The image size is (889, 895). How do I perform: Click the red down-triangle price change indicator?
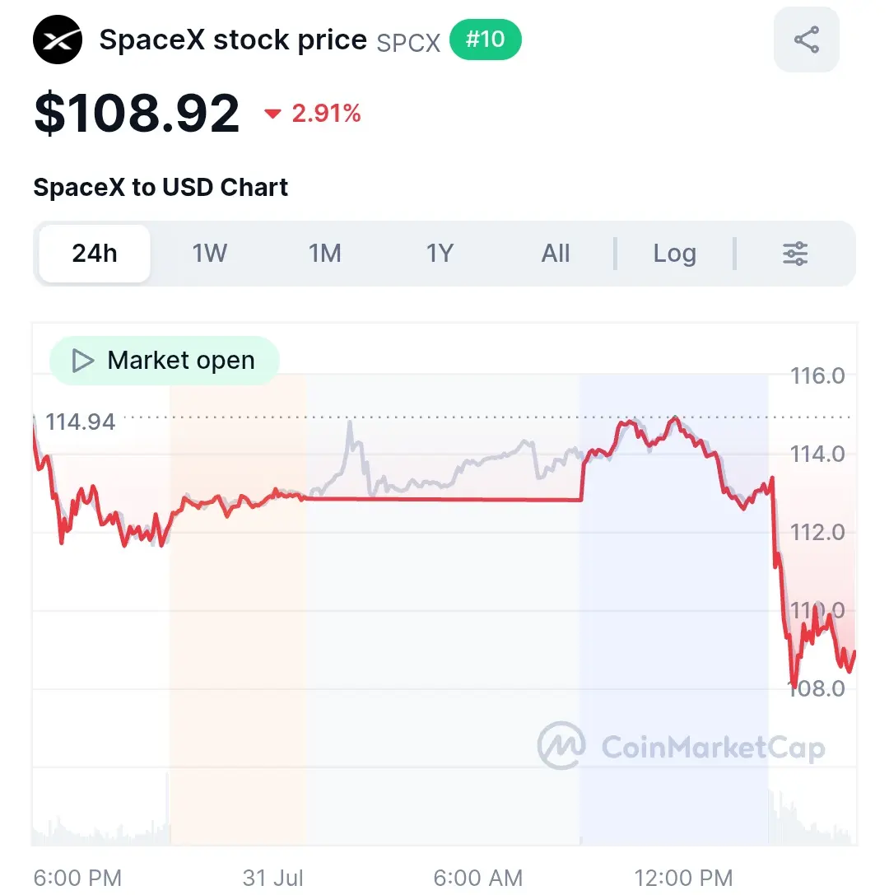[x=272, y=114]
